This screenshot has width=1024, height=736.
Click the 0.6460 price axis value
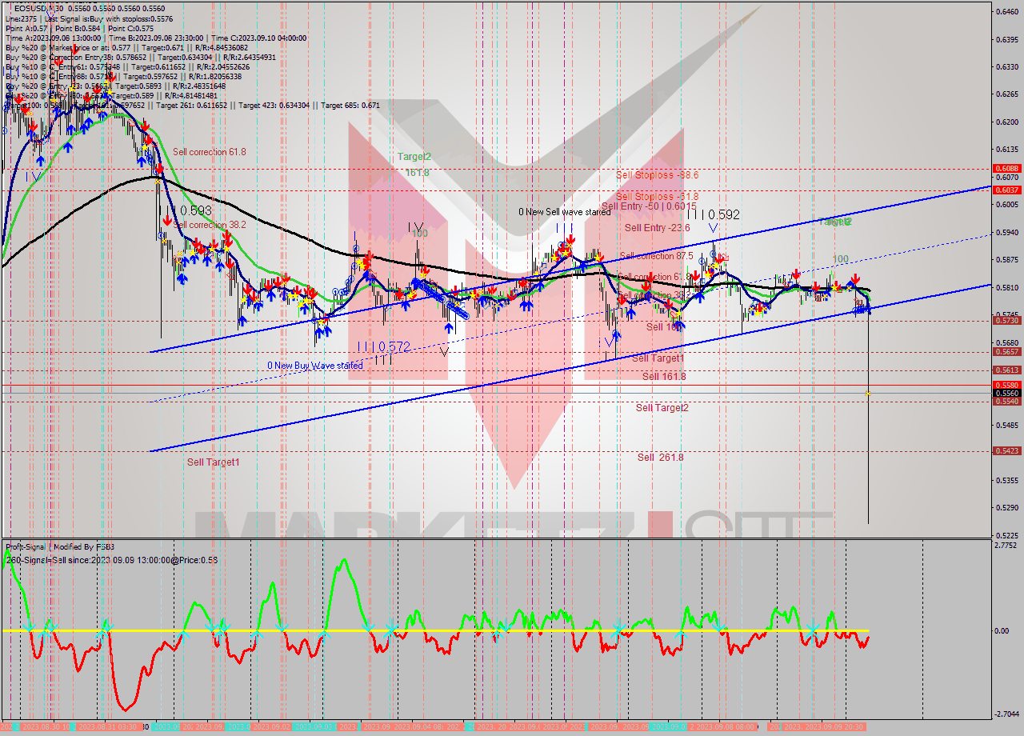[x=1006, y=11]
